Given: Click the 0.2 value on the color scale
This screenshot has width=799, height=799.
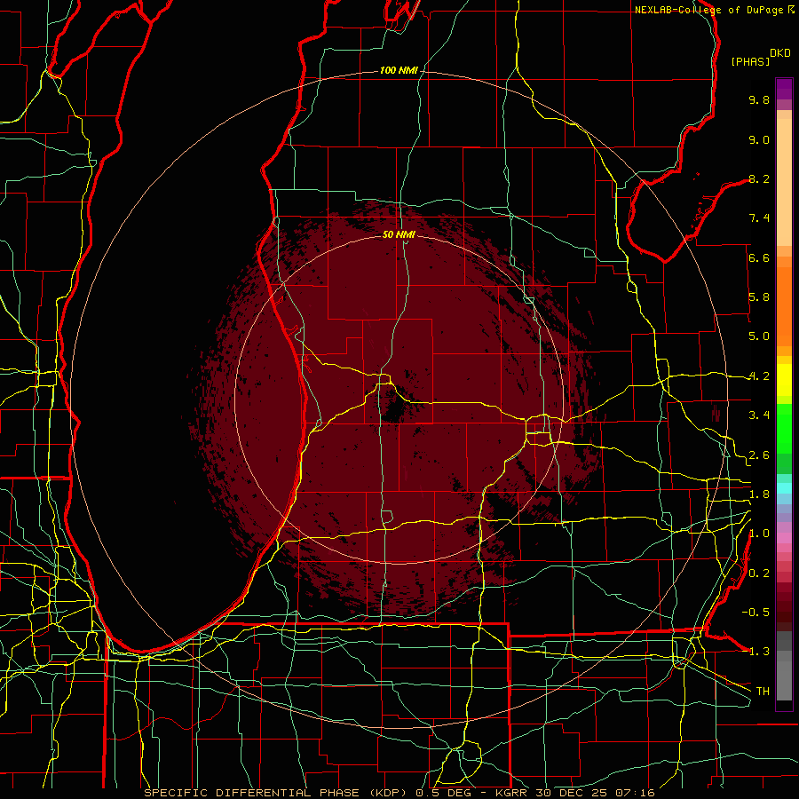Looking at the screenshot, I should (759, 574).
